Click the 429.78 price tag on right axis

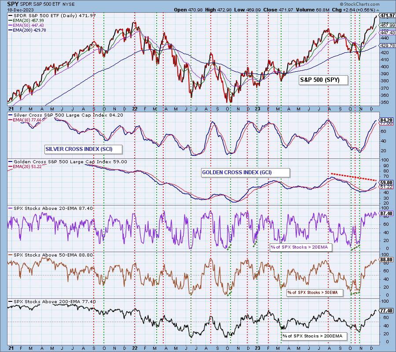(x=387, y=45)
